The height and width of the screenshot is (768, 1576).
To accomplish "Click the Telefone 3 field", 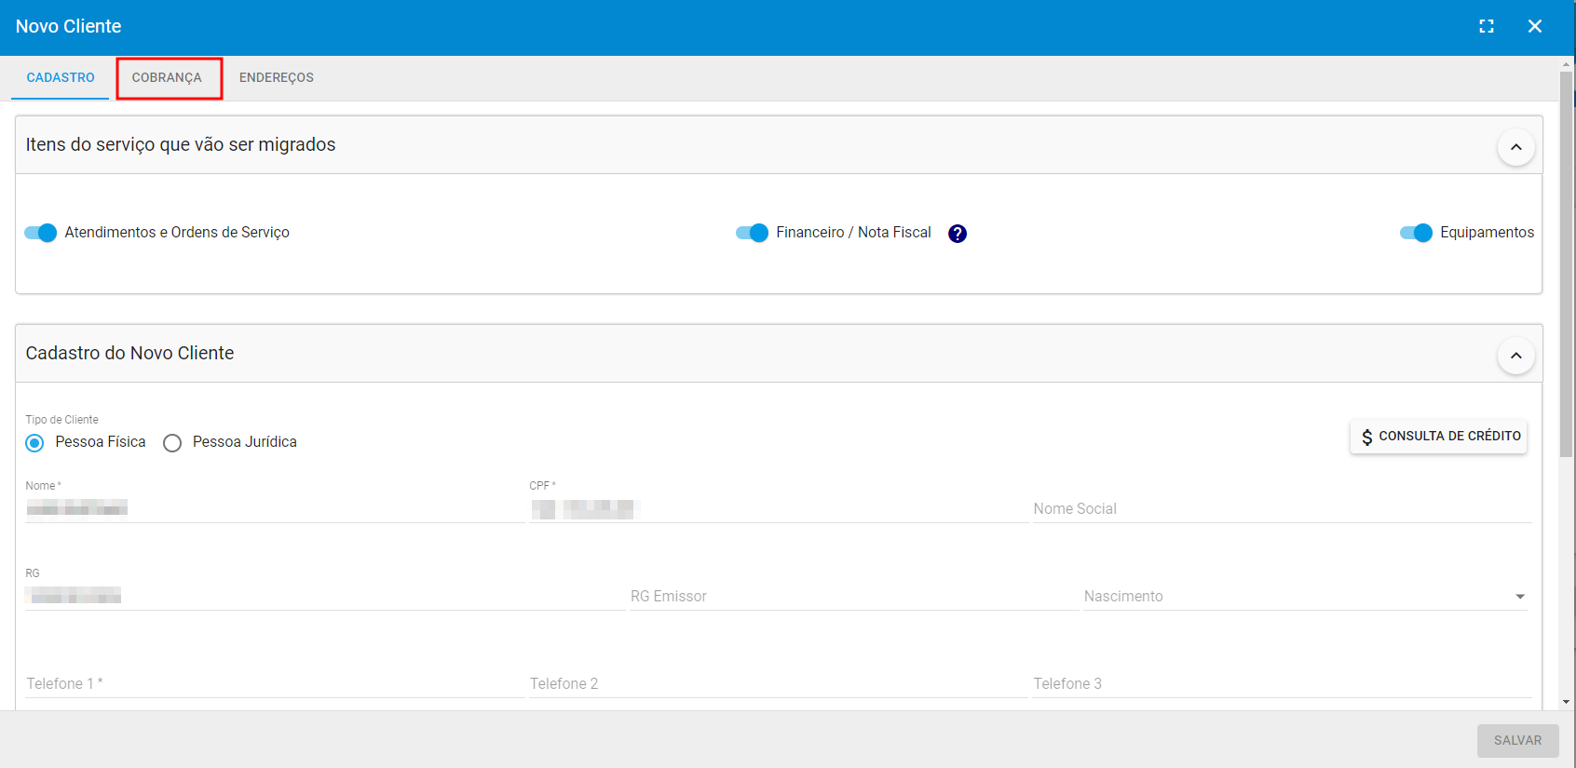I will click(x=1282, y=683).
